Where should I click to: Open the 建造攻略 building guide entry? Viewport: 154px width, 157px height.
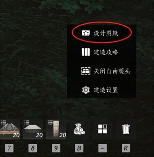100,52
